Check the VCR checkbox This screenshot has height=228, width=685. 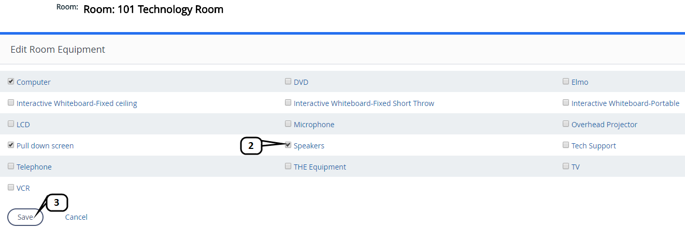[x=11, y=188]
